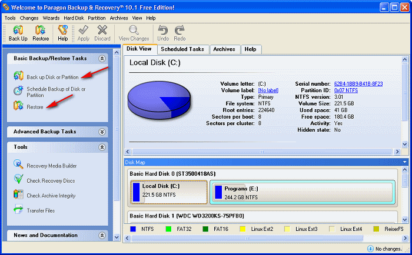Image resolution: width=412 pixels, height=255 pixels.
Task: Click the Restore icon in Basic Tasks panel
Action: [18, 105]
